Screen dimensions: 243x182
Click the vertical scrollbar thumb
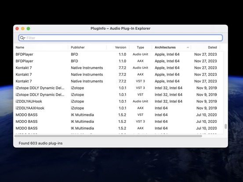click(226, 126)
